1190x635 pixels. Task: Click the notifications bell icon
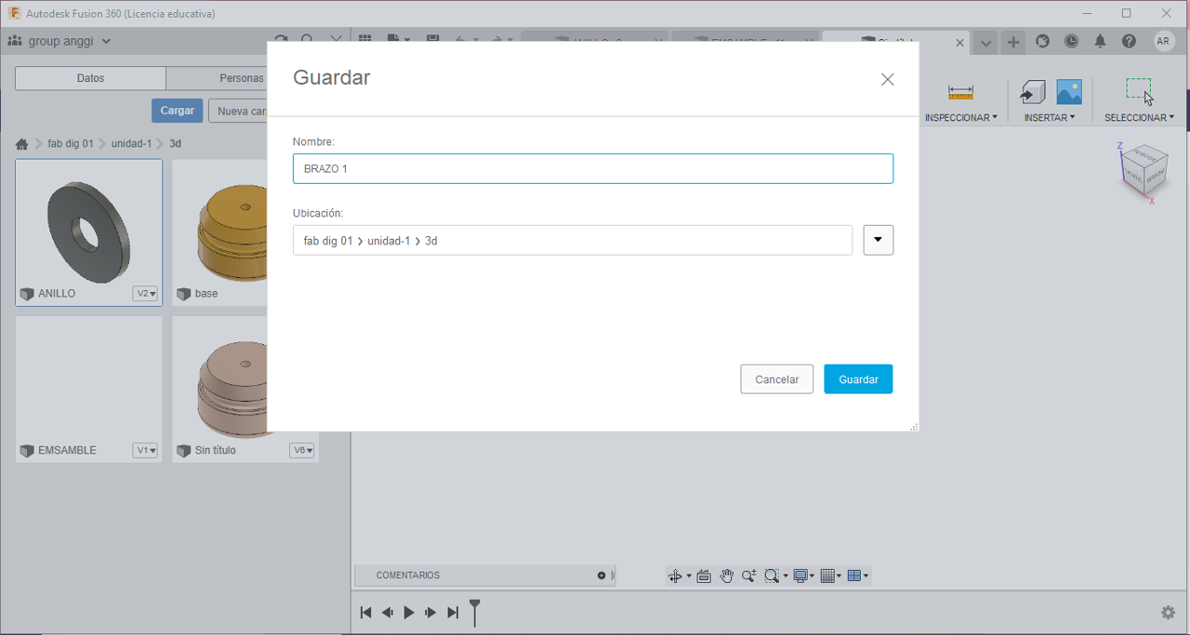point(1100,42)
